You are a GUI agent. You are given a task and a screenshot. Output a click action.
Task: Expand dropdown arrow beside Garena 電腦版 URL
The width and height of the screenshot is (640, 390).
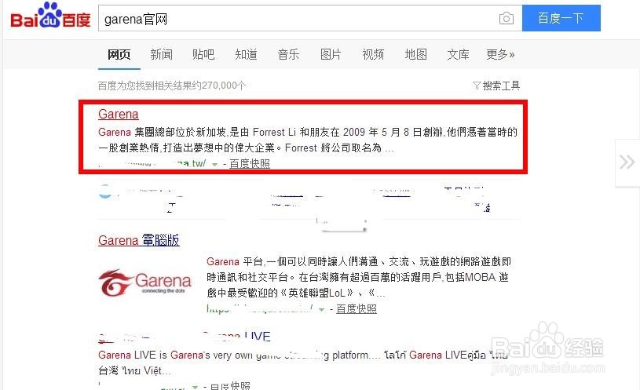(322, 310)
